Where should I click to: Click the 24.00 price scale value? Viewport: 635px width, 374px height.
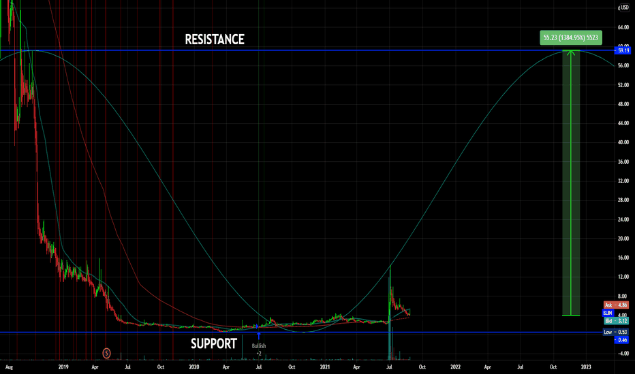pyautogui.click(x=623, y=220)
